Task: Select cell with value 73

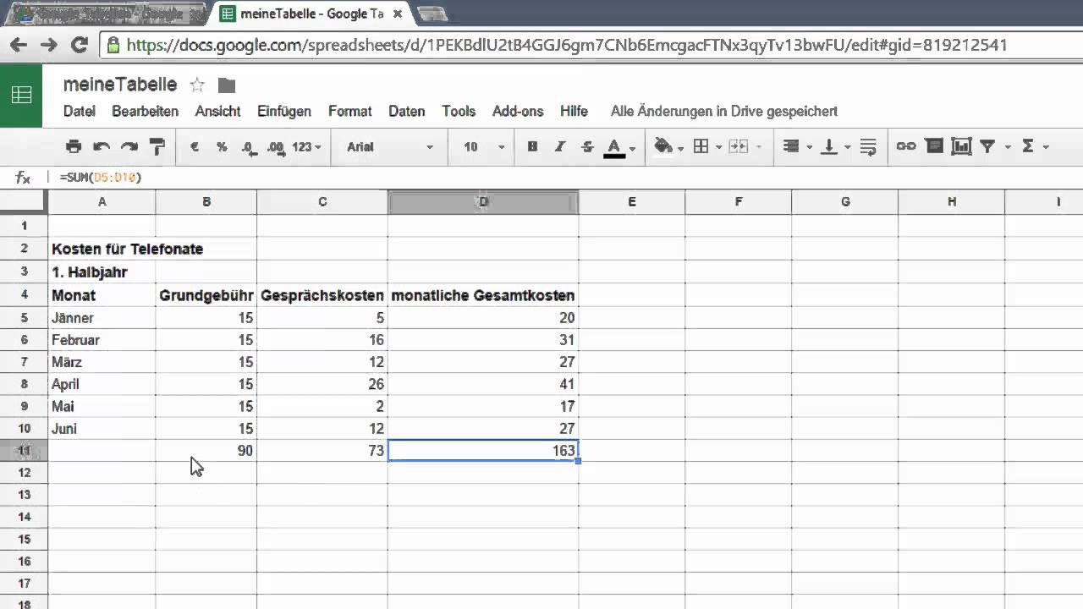Action: coord(322,451)
